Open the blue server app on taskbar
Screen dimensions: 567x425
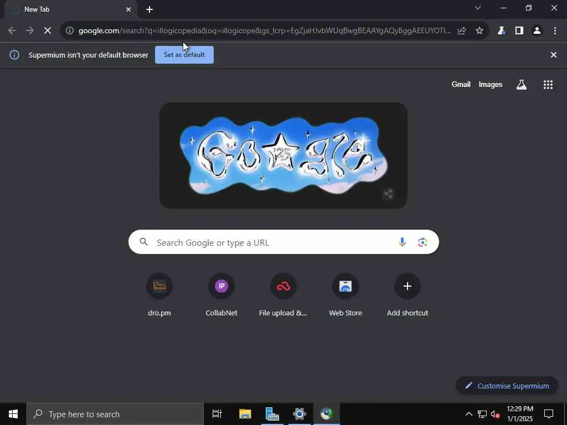pos(272,414)
